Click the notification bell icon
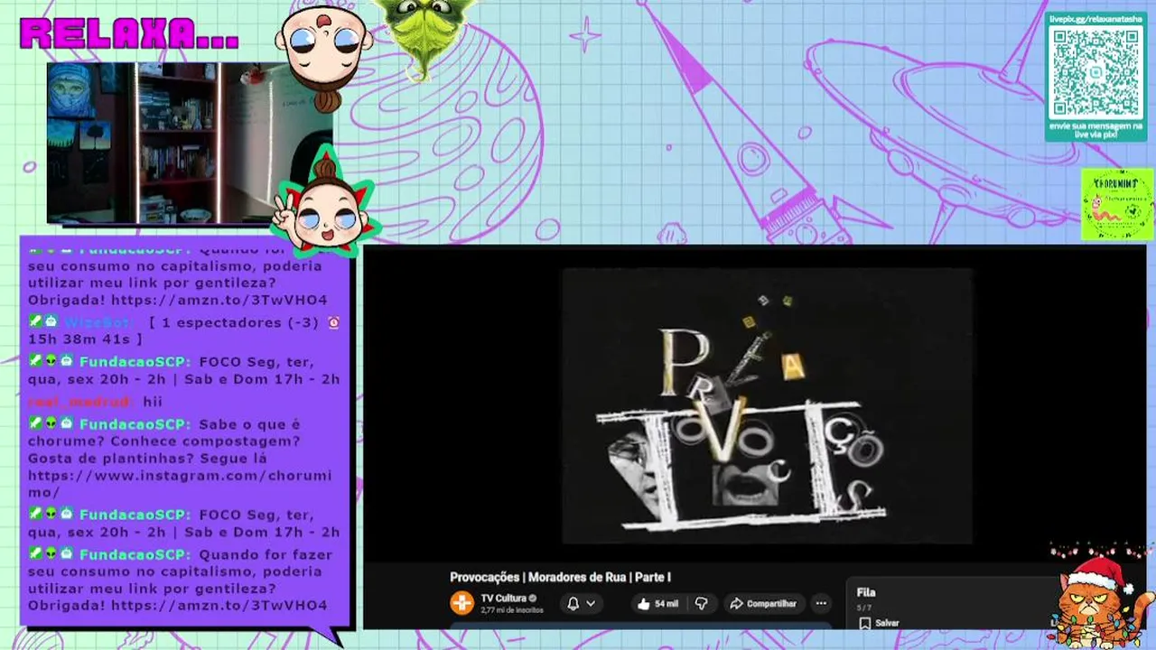 tap(573, 603)
